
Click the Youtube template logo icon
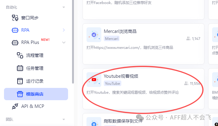click(94, 80)
